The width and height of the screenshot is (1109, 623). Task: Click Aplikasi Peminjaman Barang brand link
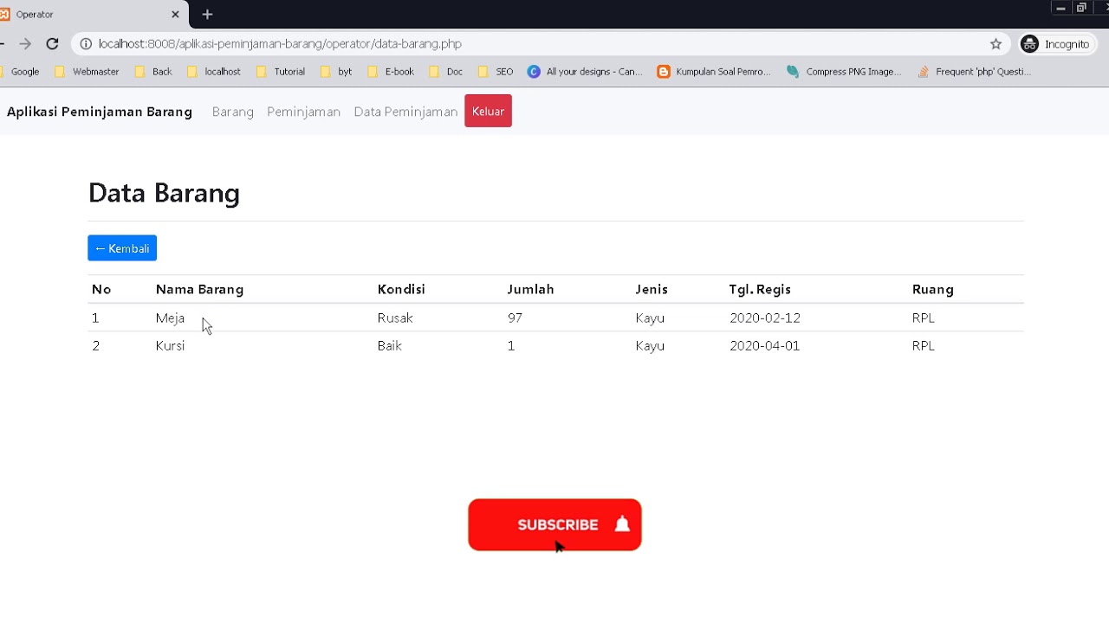pyautogui.click(x=100, y=112)
